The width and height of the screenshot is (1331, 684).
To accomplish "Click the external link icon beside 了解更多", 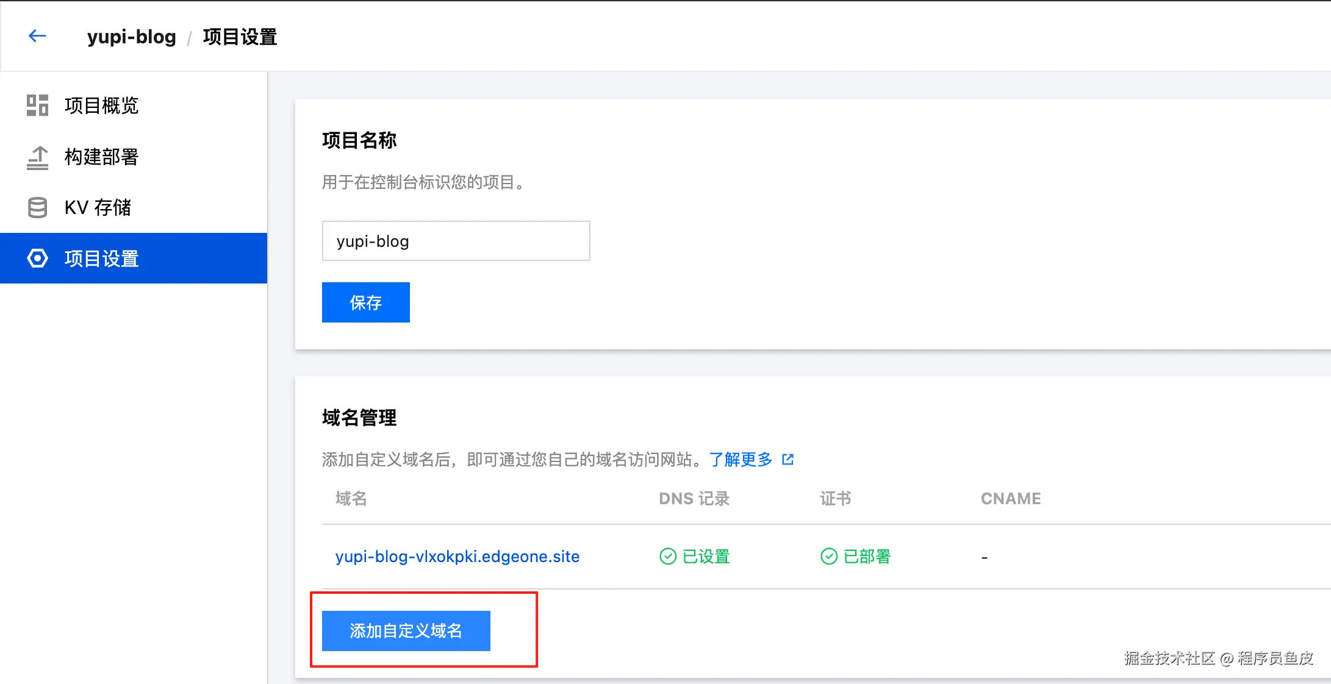I will click(787, 459).
